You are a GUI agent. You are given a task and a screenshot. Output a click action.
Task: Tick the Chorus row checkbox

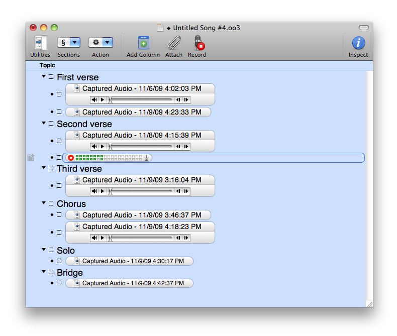point(51,203)
